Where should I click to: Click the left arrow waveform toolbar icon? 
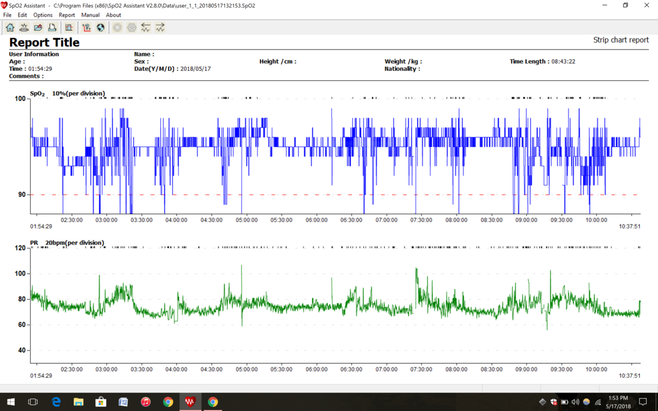click(145, 28)
